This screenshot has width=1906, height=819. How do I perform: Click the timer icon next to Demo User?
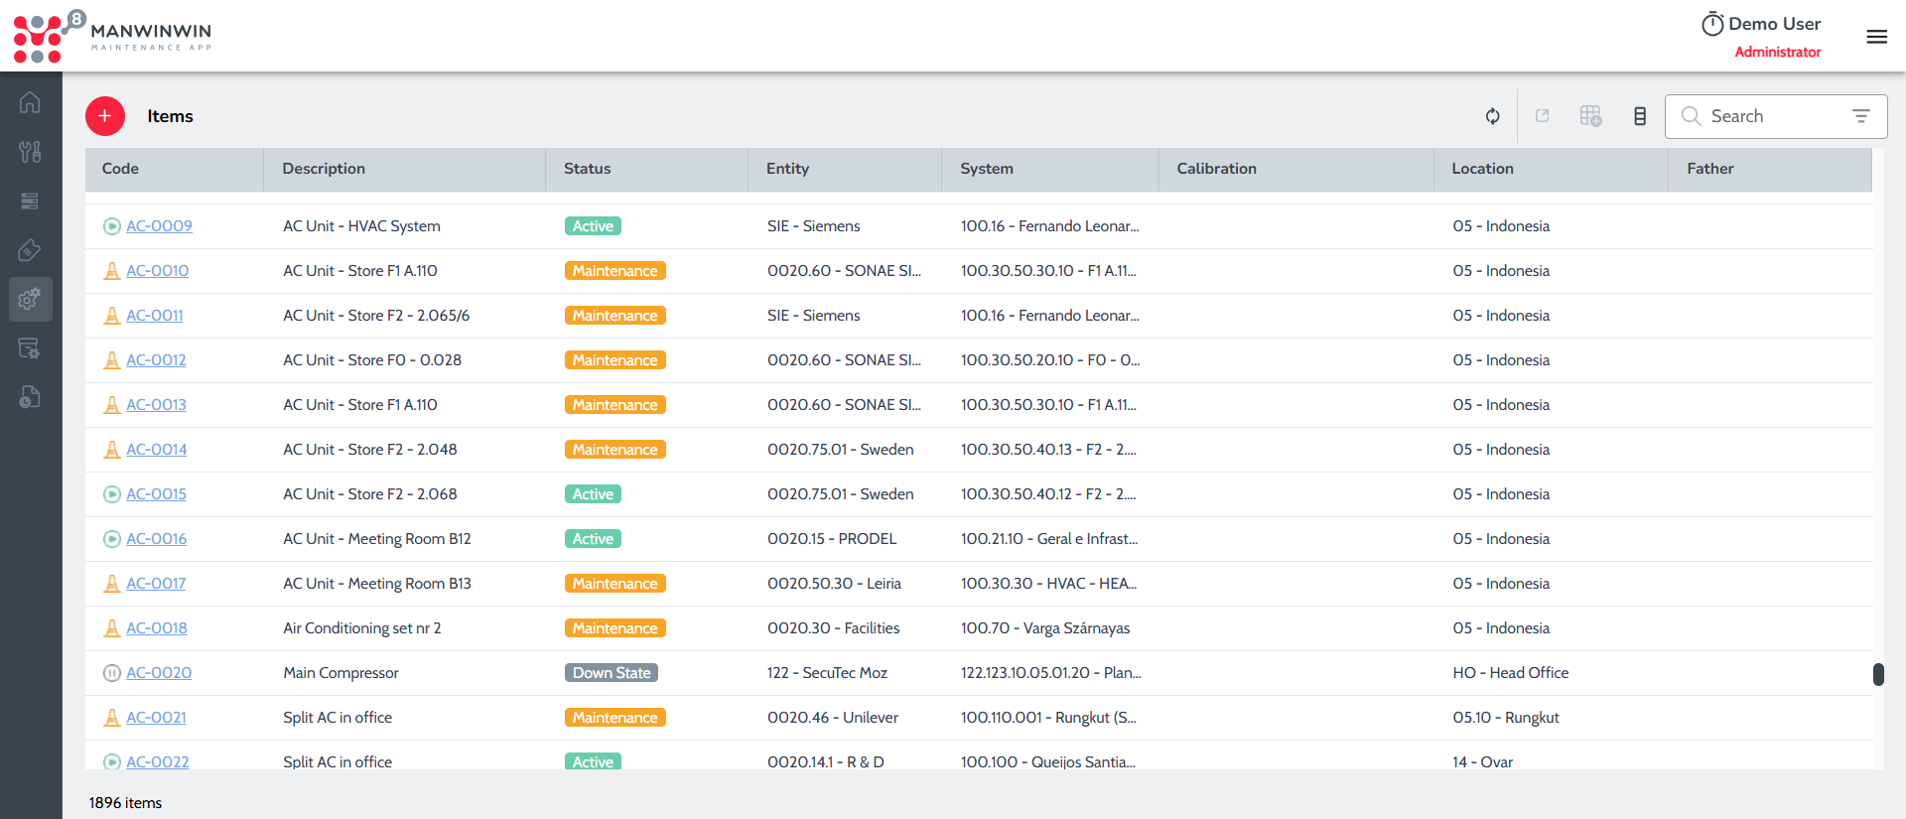click(x=1712, y=24)
